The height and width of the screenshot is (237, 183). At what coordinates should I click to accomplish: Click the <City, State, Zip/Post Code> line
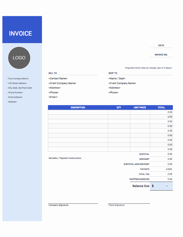tap(20, 88)
